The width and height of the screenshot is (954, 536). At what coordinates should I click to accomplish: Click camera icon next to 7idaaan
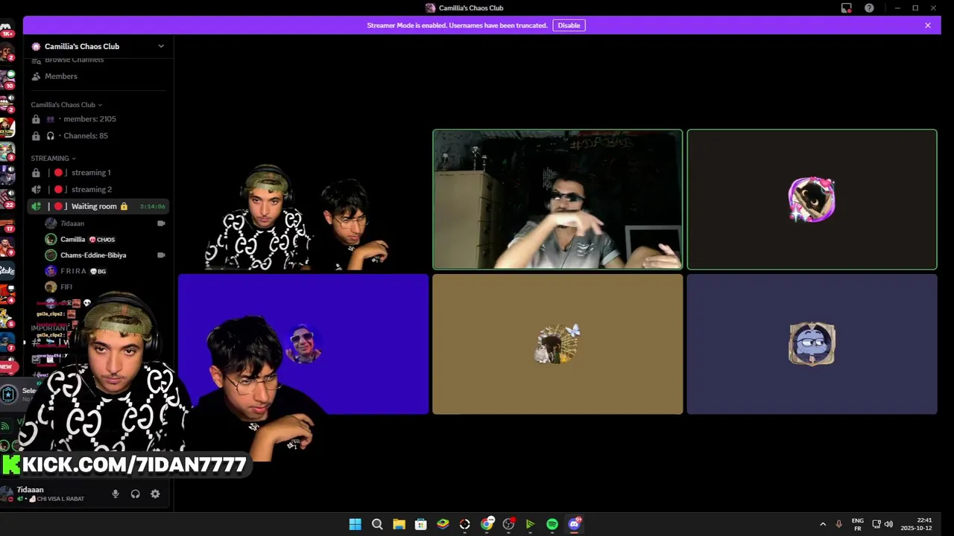pos(161,223)
